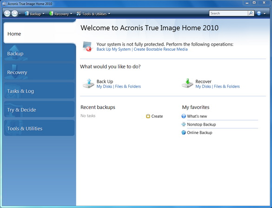
Task: Click Back Up My System link
Action: tap(113, 49)
